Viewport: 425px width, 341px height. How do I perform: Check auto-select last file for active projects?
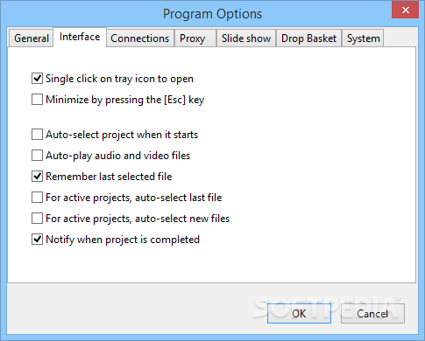click(37, 198)
